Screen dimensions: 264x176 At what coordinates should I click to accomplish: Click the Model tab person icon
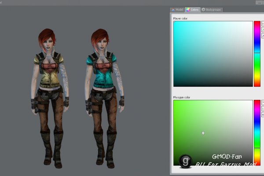173,10
